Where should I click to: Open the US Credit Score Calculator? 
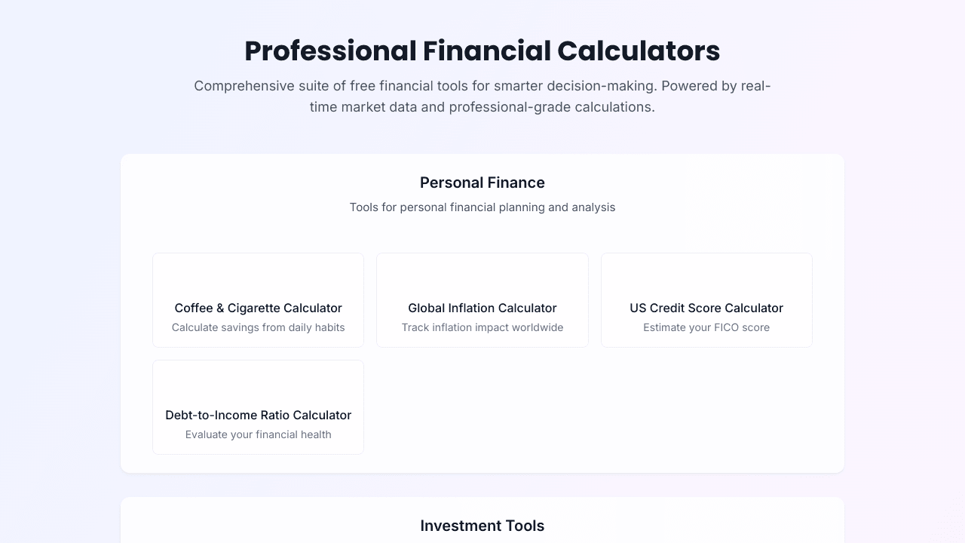pyautogui.click(x=706, y=299)
